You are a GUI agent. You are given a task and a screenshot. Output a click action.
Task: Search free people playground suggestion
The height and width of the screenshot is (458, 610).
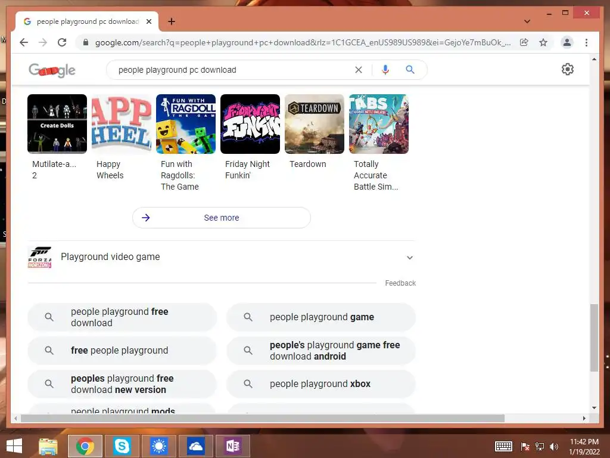(x=122, y=351)
